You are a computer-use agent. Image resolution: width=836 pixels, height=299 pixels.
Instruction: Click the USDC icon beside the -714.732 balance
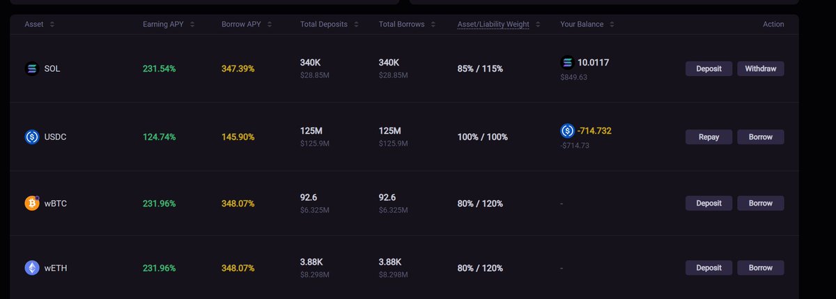pos(567,131)
